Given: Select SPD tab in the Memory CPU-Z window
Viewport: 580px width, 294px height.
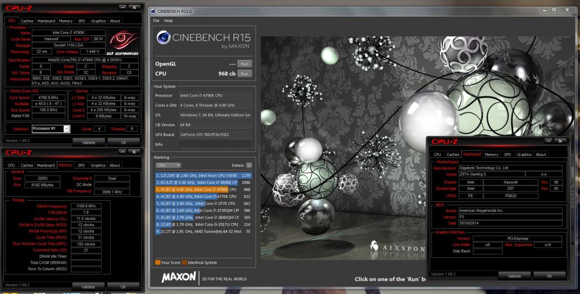Looking at the screenshot, I should (x=81, y=165).
